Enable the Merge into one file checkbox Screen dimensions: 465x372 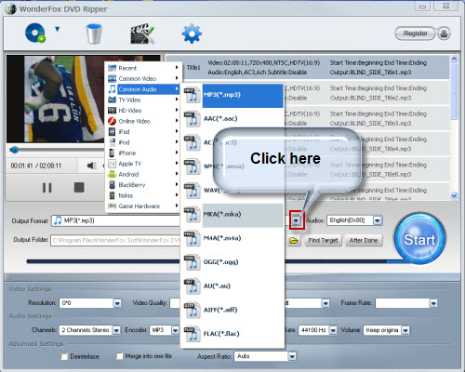tap(120, 356)
